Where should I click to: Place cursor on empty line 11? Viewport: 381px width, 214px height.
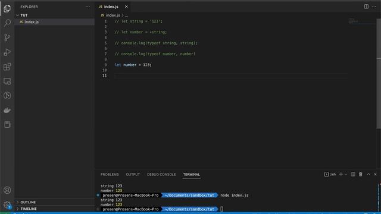(x=231, y=75)
